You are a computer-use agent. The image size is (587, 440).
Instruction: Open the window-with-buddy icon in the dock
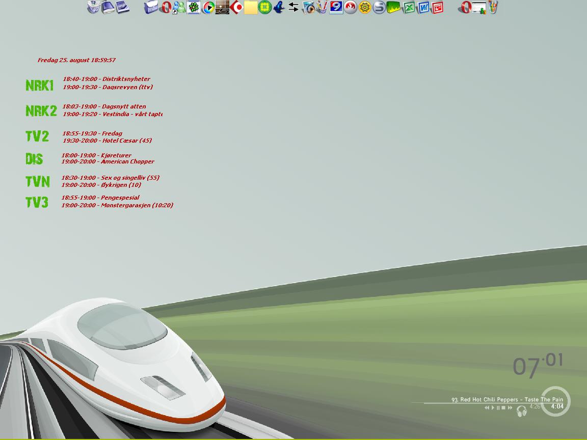pyautogui.click(x=479, y=8)
